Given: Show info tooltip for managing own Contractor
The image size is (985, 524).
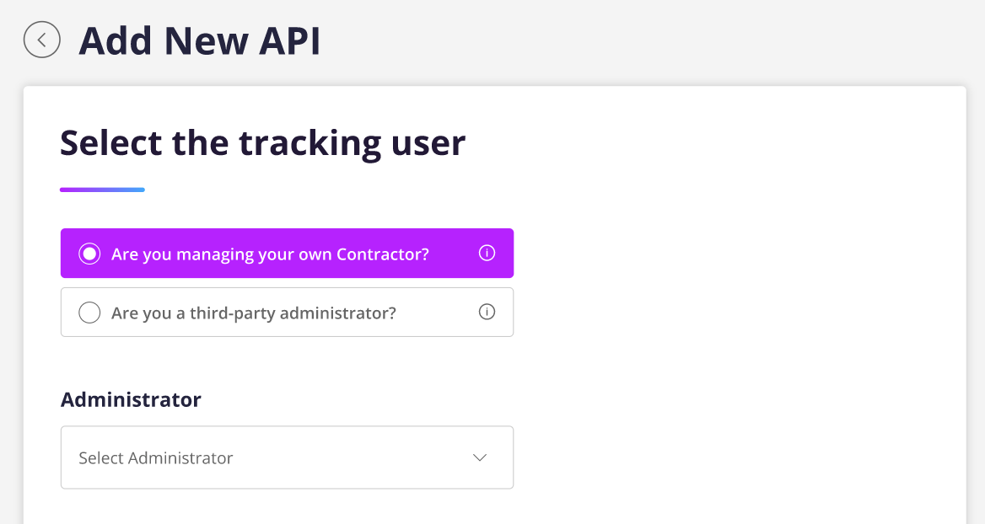Looking at the screenshot, I should [x=487, y=253].
